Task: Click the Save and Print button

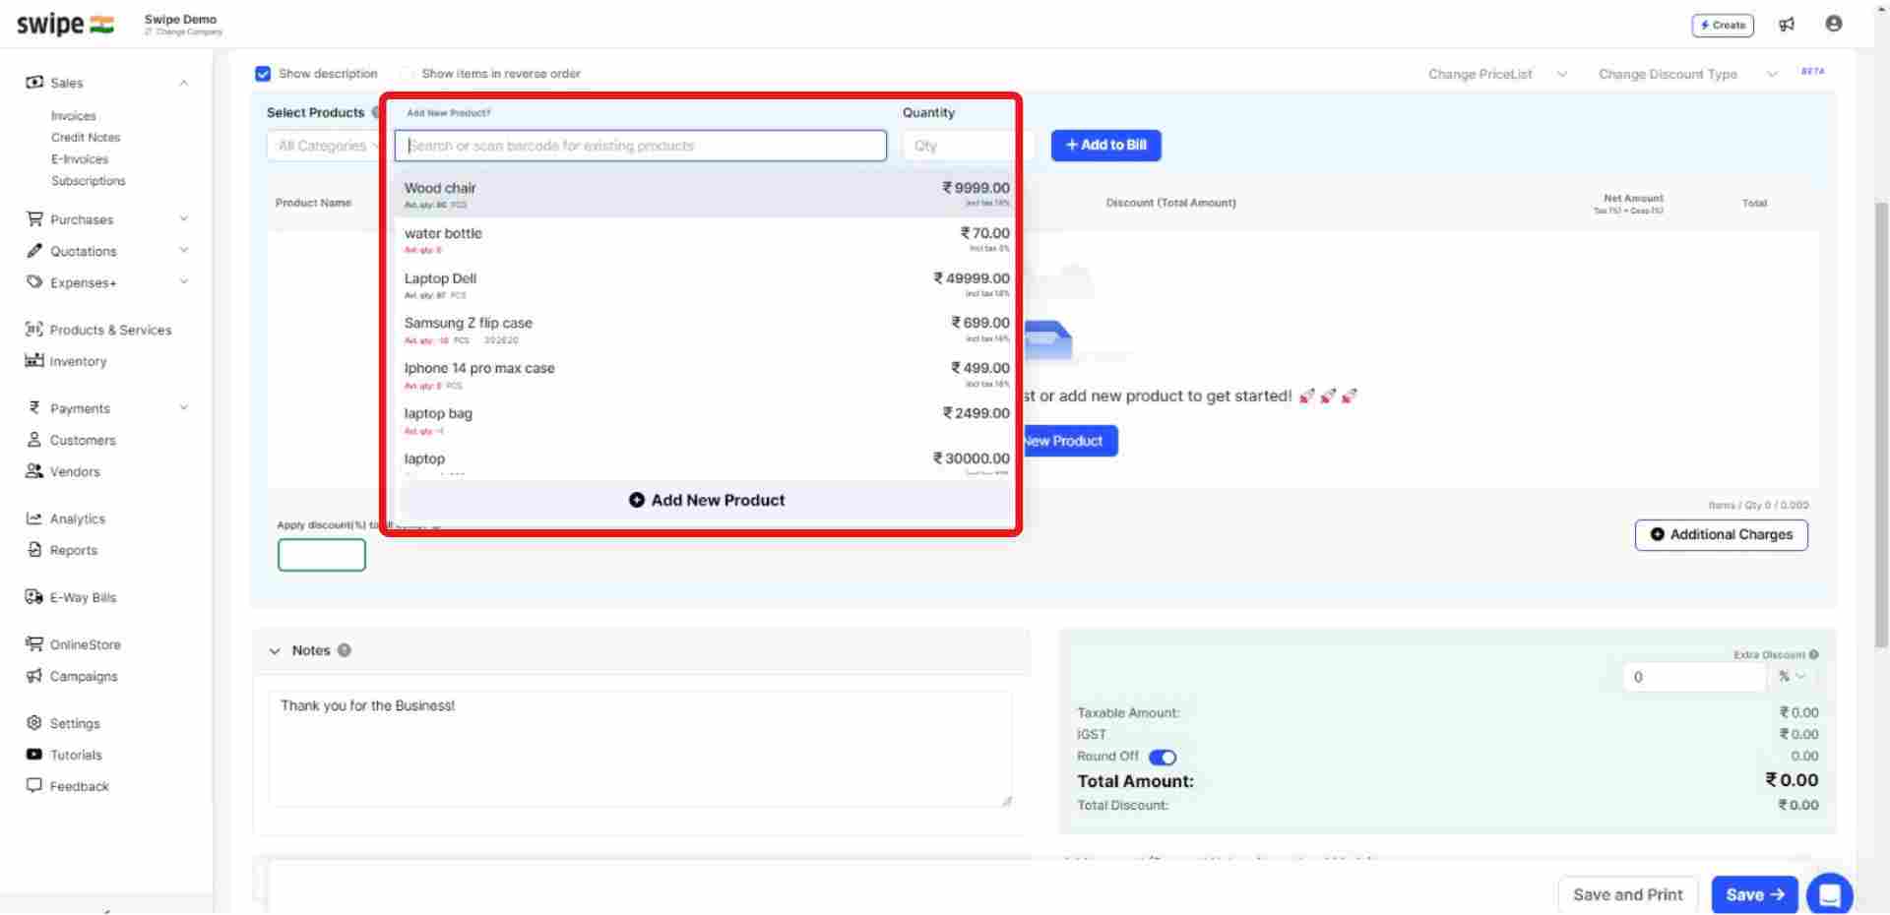Action: coord(1627,894)
